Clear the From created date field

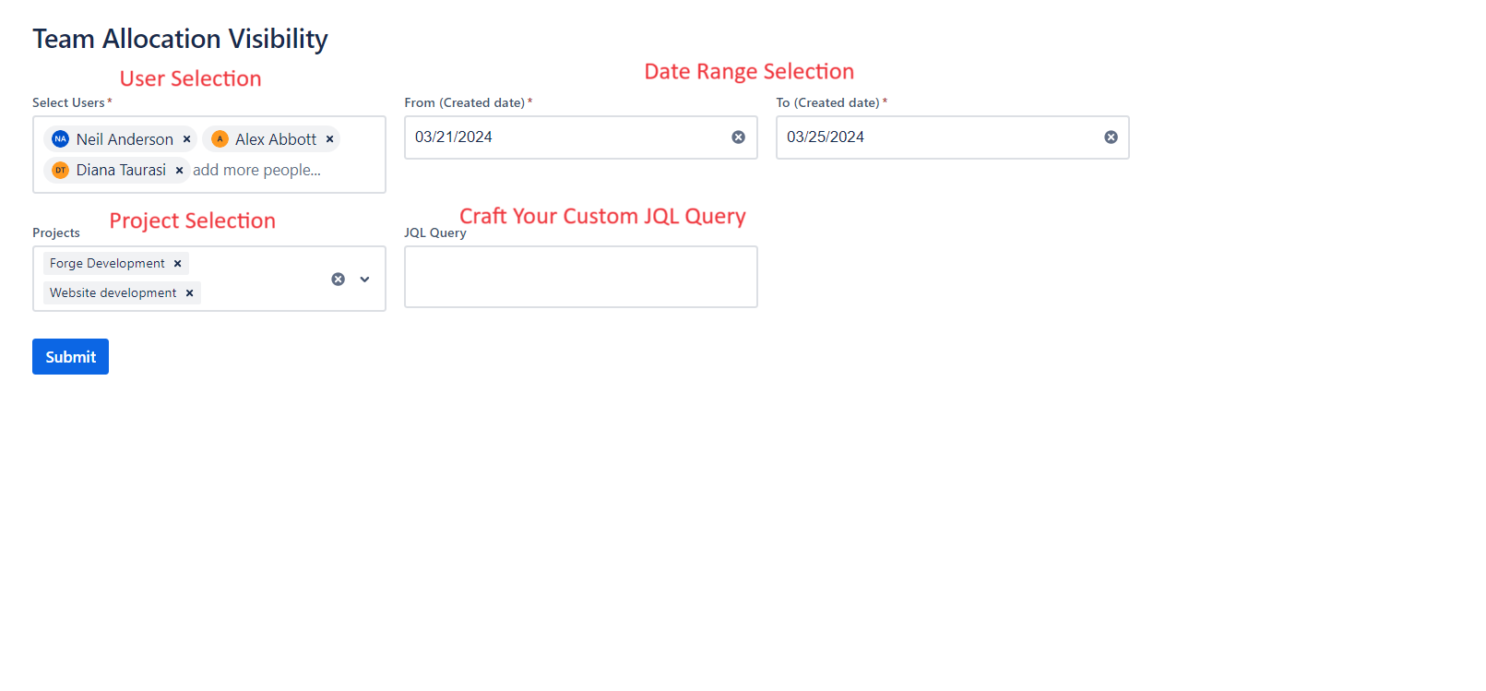[x=738, y=137]
